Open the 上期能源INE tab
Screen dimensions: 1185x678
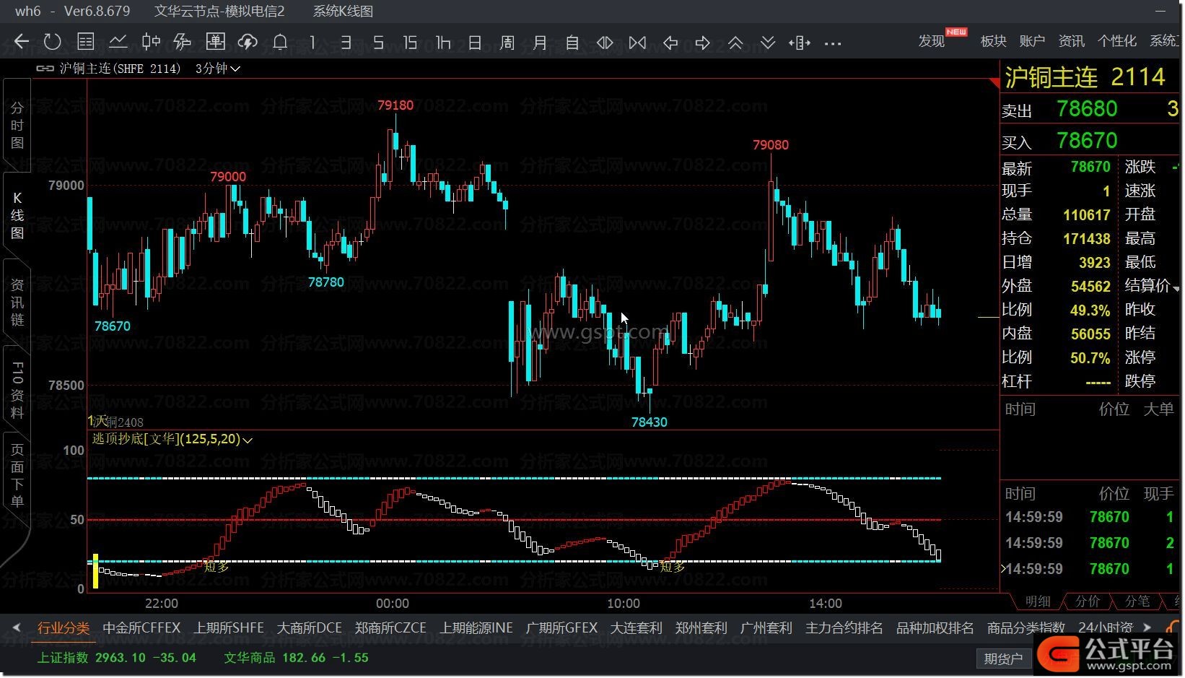(476, 628)
